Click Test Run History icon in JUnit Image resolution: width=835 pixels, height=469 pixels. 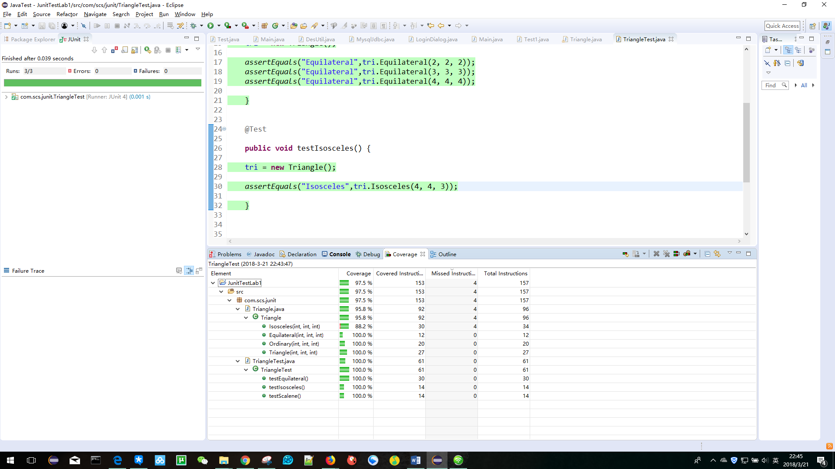(178, 50)
